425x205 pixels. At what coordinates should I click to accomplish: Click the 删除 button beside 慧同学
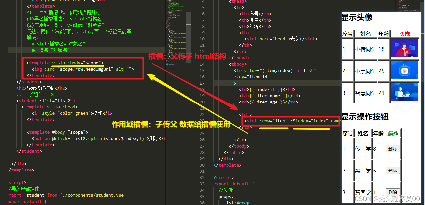coord(393,192)
